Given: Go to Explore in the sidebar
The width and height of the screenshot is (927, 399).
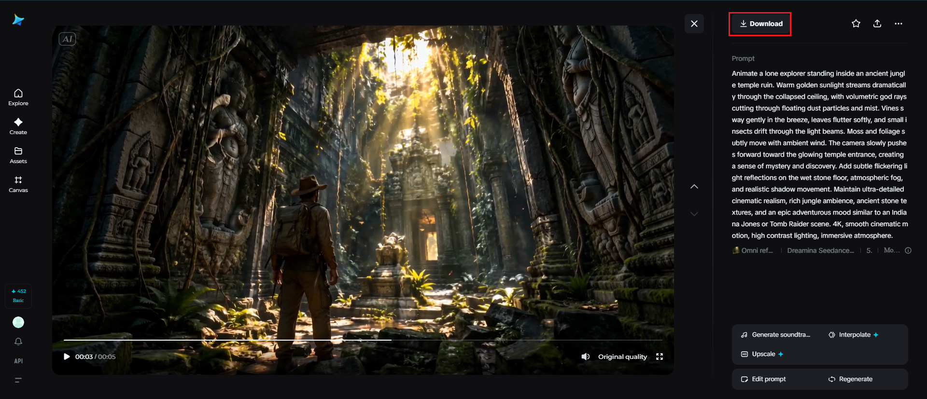Looking at the screenshot, I should (x=18, y=97).
